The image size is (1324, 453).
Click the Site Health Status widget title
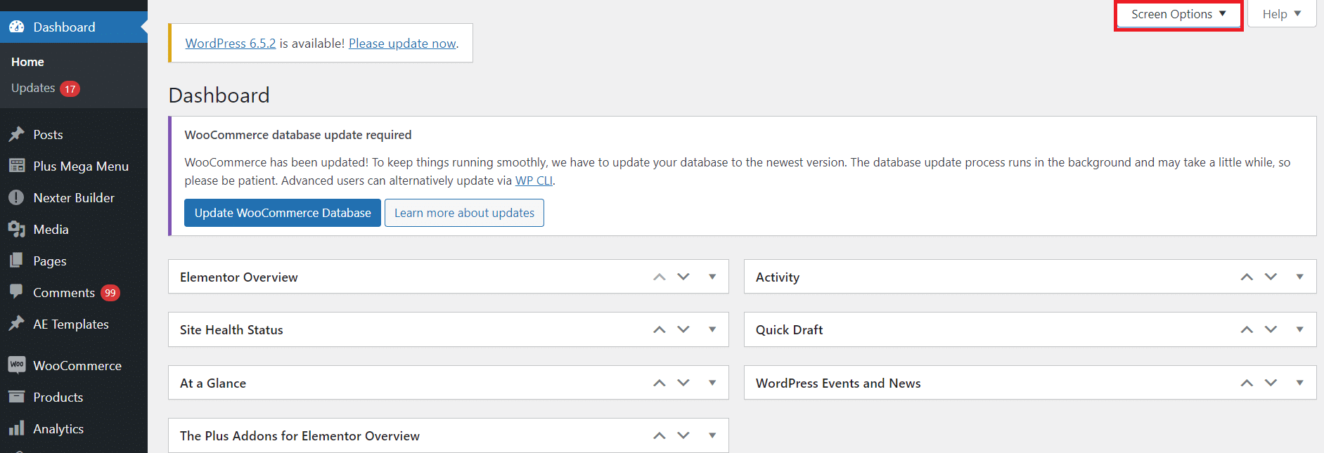point(231,329)
